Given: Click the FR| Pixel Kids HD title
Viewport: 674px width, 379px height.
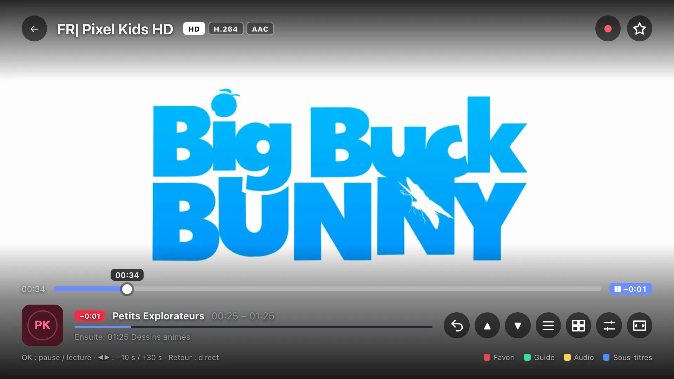Looking at the screenshot, I should tap(115, 29).
